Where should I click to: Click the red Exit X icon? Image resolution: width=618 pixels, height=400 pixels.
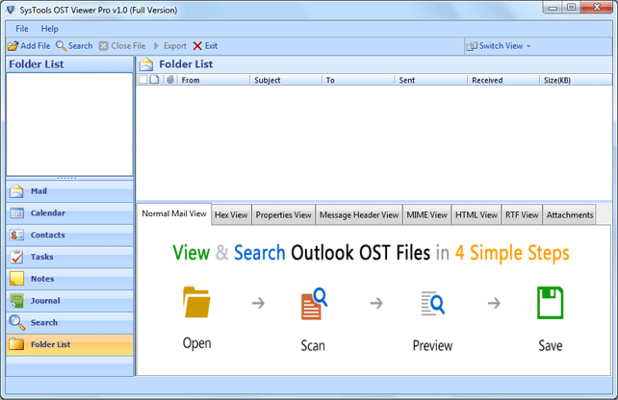(x=197, y=46)
